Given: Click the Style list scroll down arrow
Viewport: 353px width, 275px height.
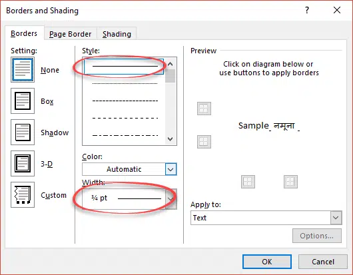Looking at the screenshot, I should [171, 139].
